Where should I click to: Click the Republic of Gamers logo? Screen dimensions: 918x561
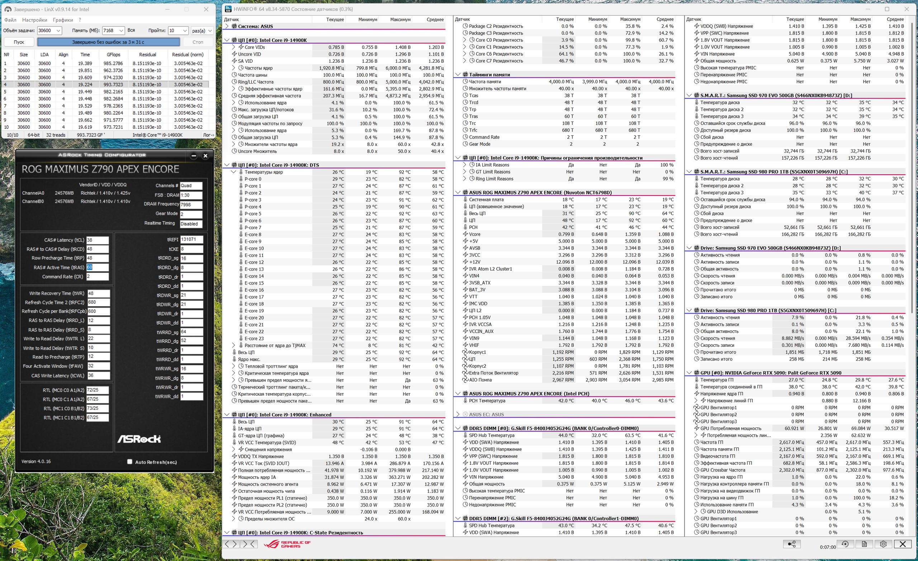coord(287,544)
